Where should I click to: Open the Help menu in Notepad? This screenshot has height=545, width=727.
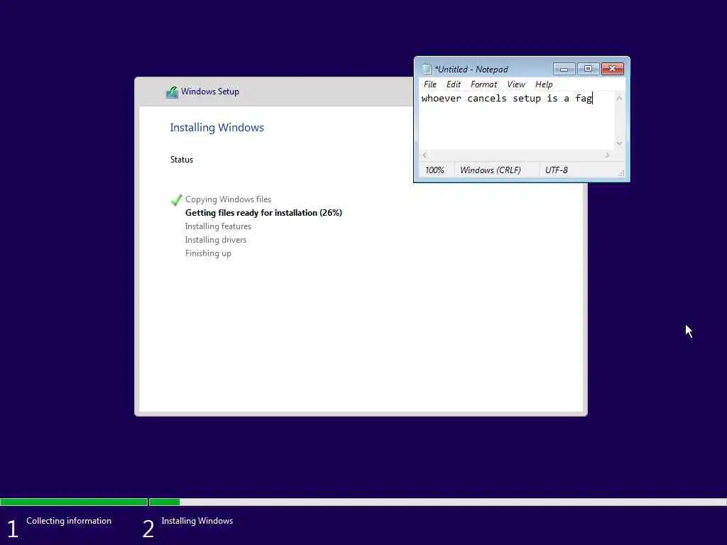(x=543, y=84)
